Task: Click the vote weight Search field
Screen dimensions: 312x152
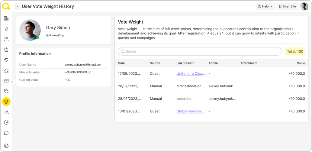Action: [200, 51]
